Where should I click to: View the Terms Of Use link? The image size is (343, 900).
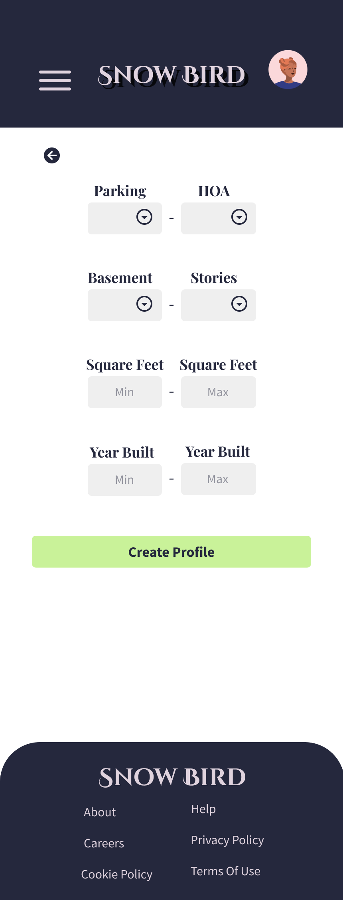tap(226, 871)
